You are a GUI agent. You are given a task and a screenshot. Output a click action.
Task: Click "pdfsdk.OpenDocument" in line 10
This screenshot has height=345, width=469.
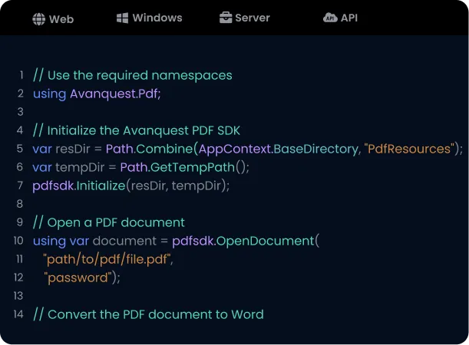tap(243, 241)
